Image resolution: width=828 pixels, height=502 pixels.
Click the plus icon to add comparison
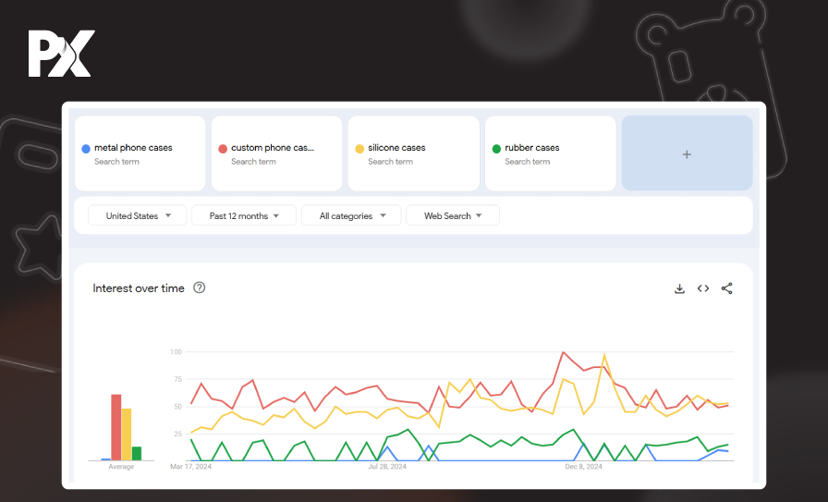coord(687,154)
